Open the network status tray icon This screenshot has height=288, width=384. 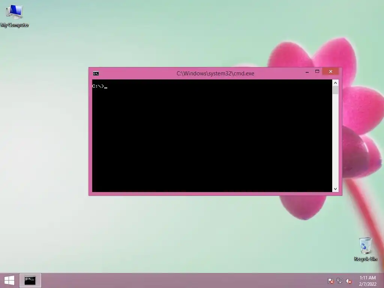(340, 280)
